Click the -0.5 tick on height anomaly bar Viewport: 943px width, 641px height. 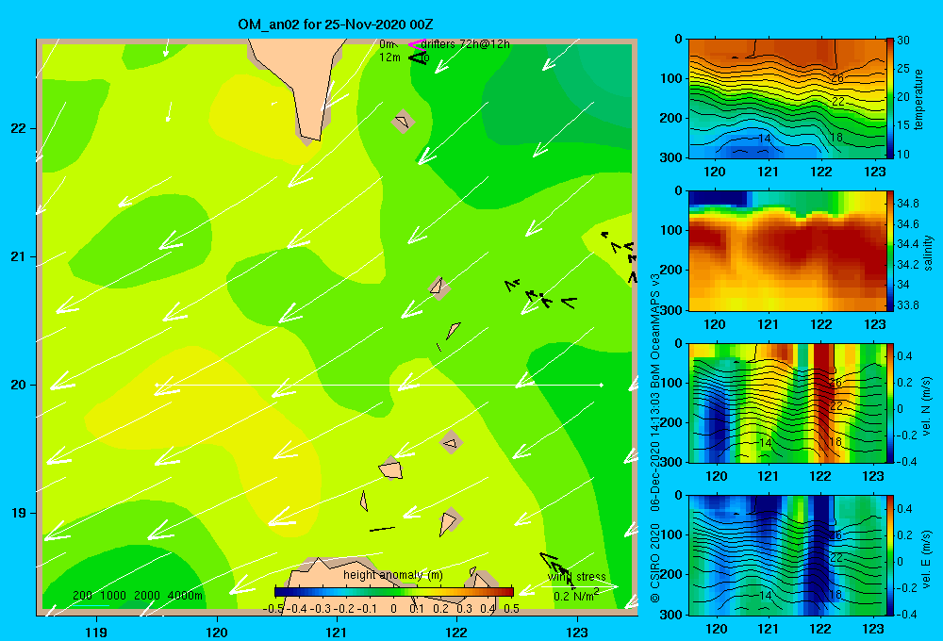click(273, 609)
